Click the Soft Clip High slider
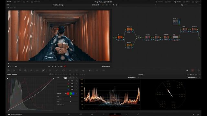Screen dimensions: 207x116 (70, 101)
